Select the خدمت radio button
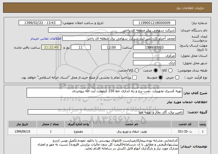 tap(156, 70)
